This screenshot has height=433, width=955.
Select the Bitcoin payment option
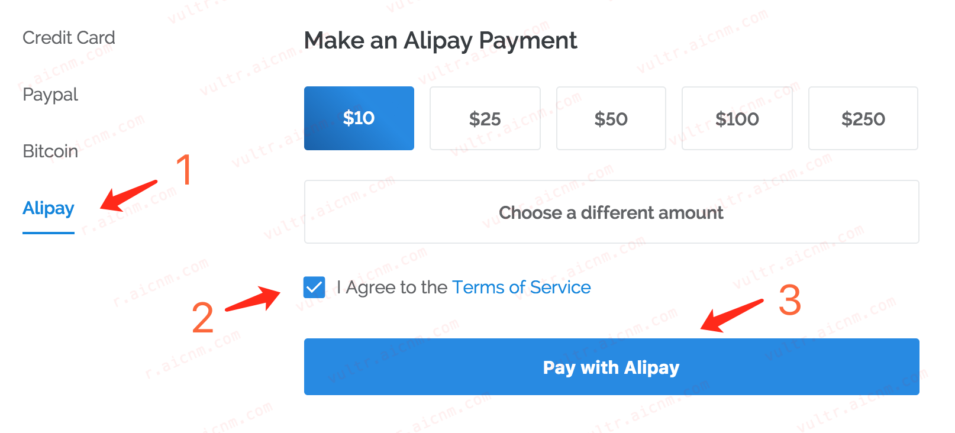click(50, 151)
